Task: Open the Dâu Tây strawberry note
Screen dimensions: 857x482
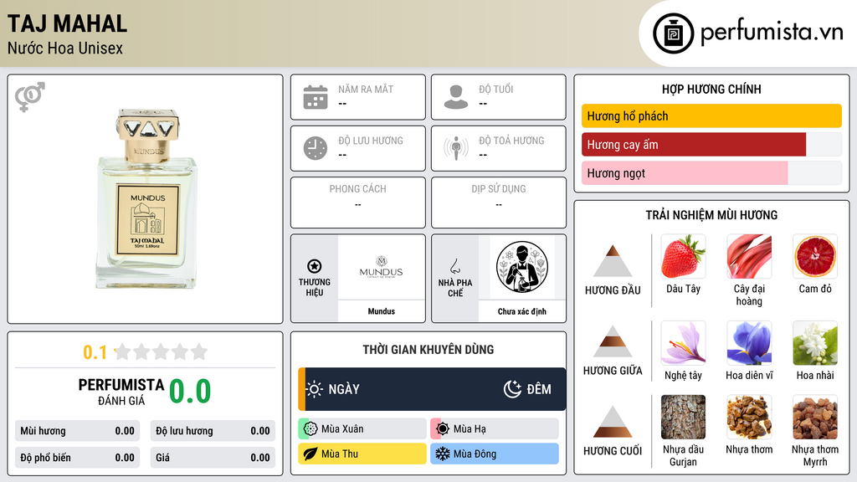Action: (683, 264)
